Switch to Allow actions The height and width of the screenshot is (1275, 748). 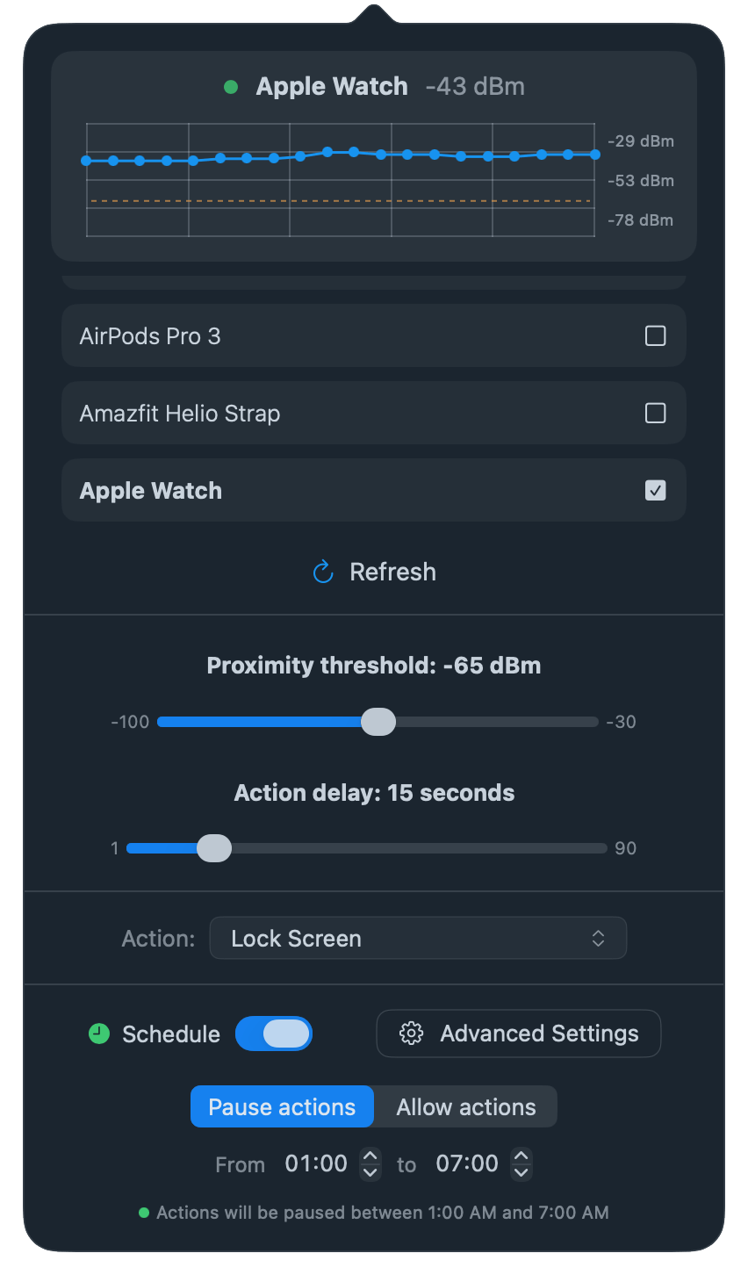(x=465, y=1106)
